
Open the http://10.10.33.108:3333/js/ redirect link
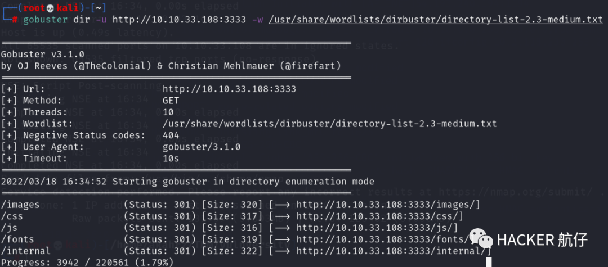pos(377,228)
